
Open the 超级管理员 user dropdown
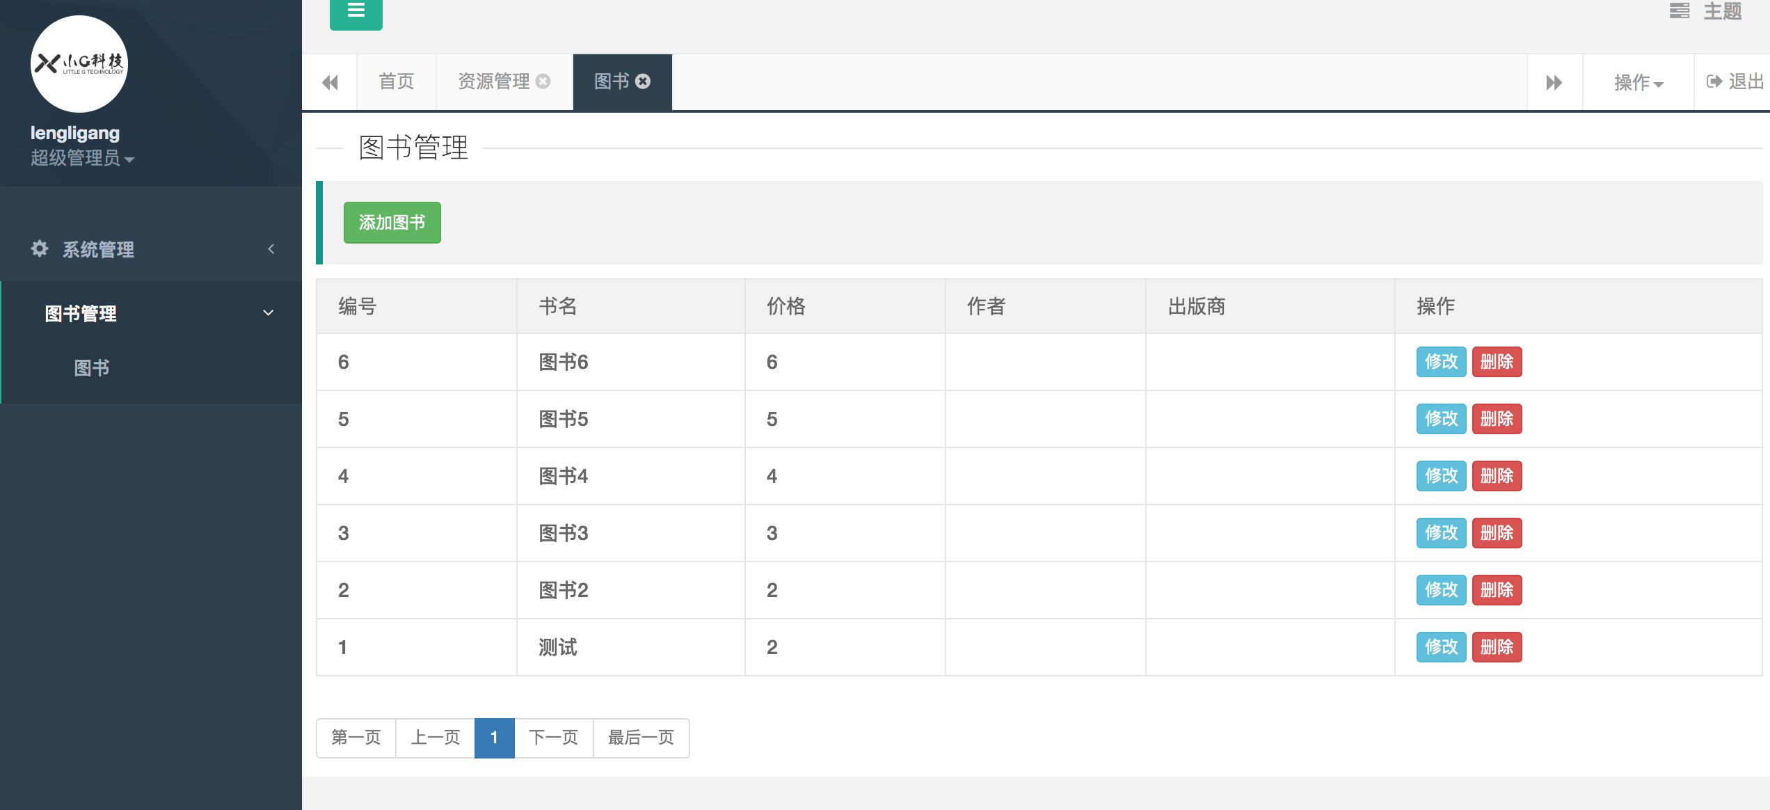click(82, 158)
